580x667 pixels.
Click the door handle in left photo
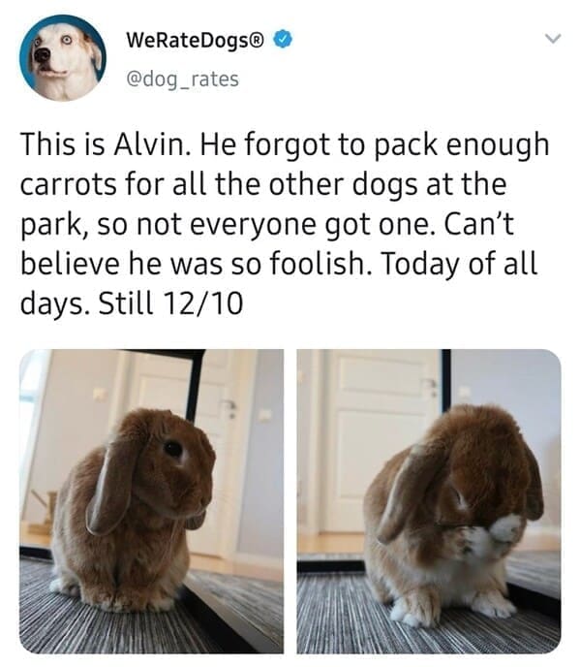pos(230,408)
